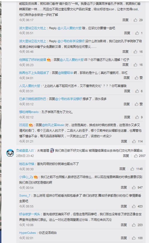
Task: Like the 想吃烤鸭mario comment
Action: [x=137, y=117]
